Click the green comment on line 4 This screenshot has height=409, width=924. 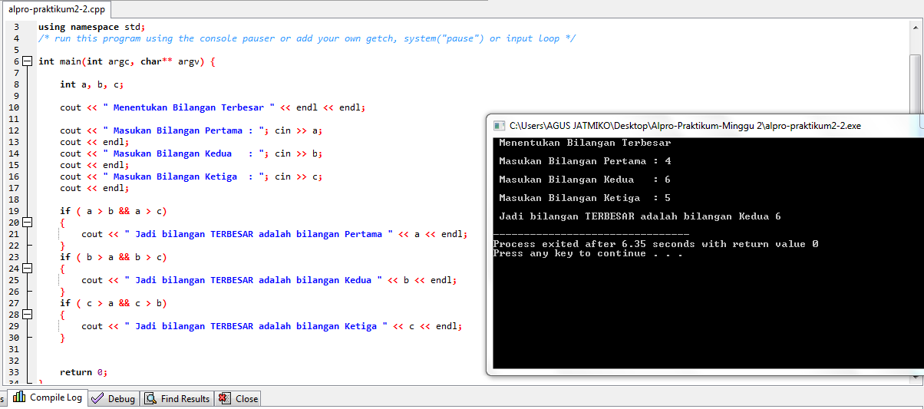tap(307, 38)
